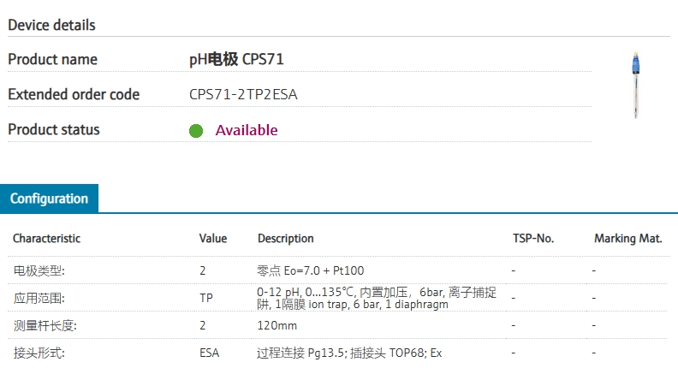Select the 应用范围 characteristic row label
The image size is (678, 374).
click(x=39, y=299)
